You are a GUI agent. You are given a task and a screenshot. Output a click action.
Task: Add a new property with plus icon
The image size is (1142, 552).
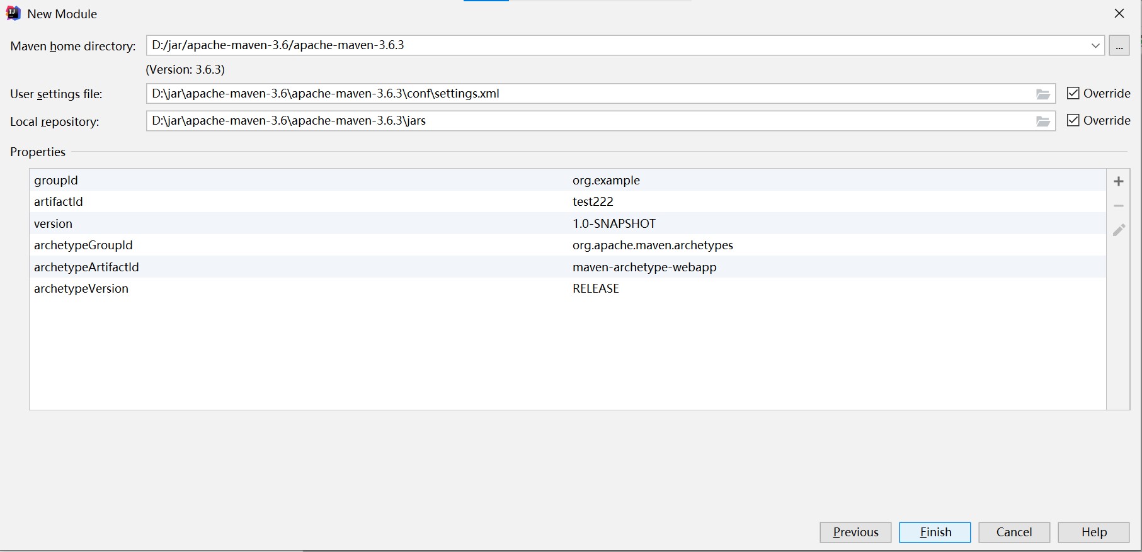coord(1118,181)
